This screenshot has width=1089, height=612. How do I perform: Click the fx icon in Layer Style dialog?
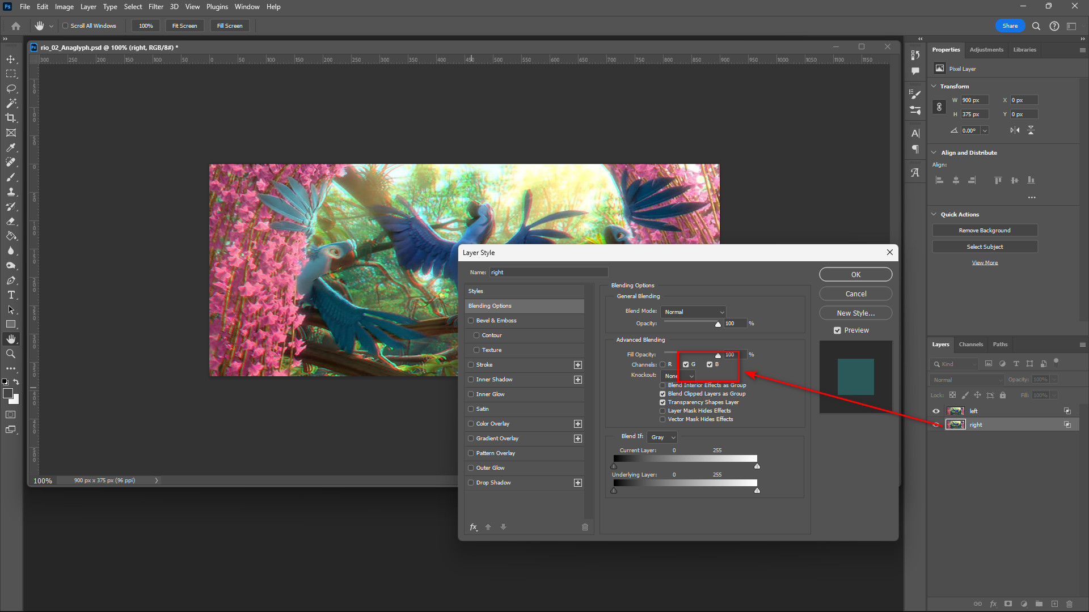coord(473,527)
